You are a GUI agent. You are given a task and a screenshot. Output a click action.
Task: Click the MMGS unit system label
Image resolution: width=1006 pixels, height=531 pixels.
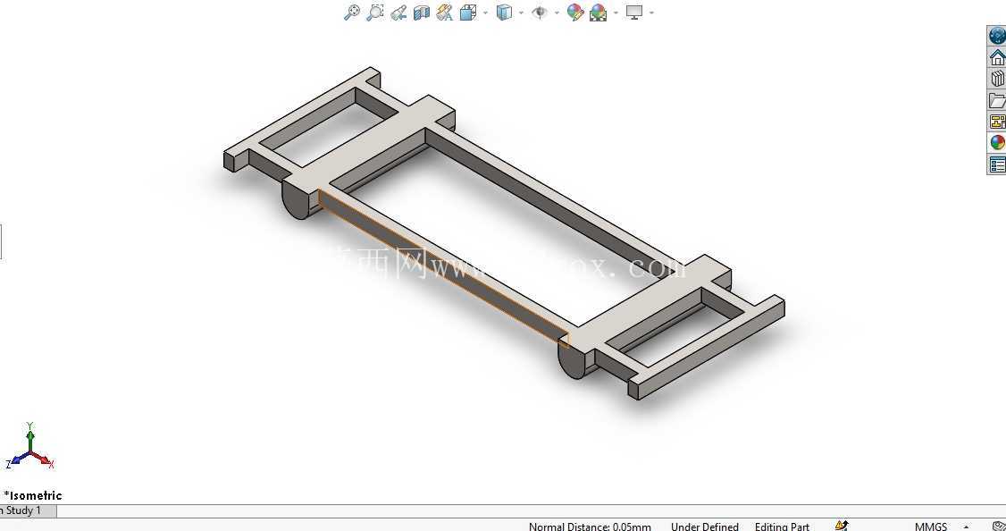tap(930, 527)
